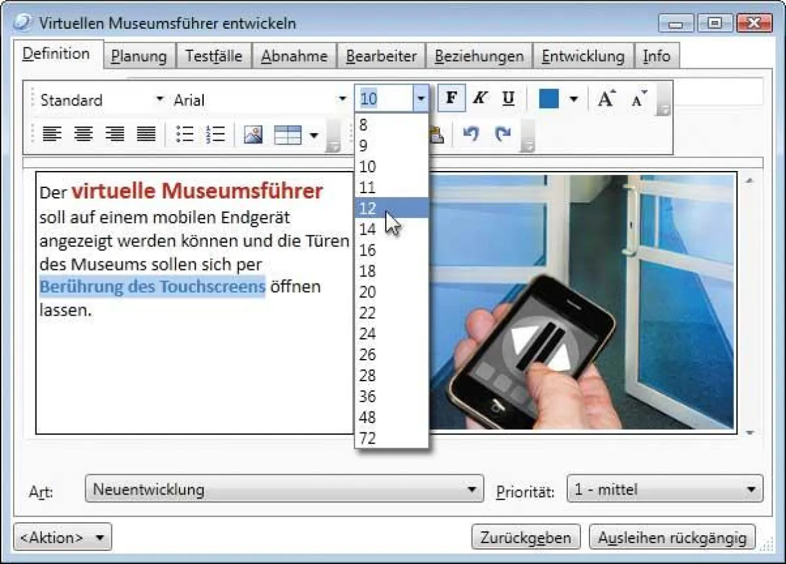Select font size 28 from list

392,376
